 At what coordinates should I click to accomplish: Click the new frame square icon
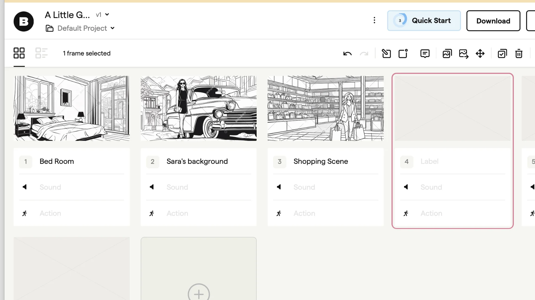click(x=403, y=54)
